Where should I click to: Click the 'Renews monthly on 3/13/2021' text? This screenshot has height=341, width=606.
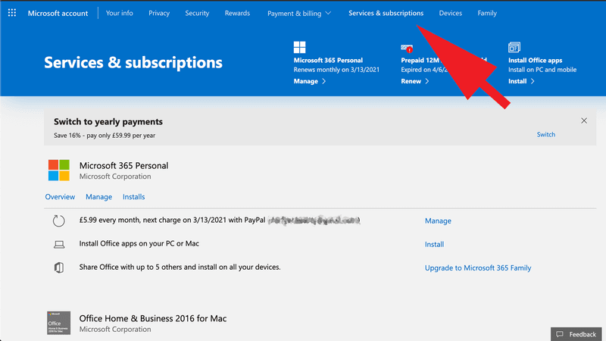click(336, 70)
